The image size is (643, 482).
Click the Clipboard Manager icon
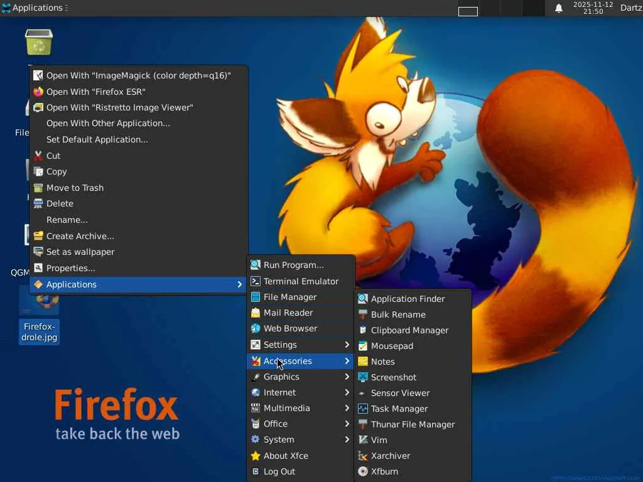coord(363,330)
